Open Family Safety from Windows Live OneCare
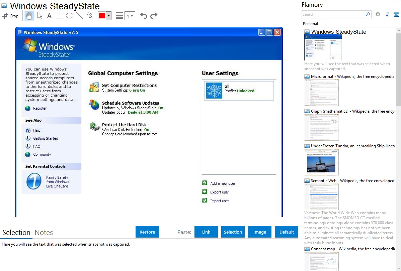401x271 pixels. click(x=58, y=182)
